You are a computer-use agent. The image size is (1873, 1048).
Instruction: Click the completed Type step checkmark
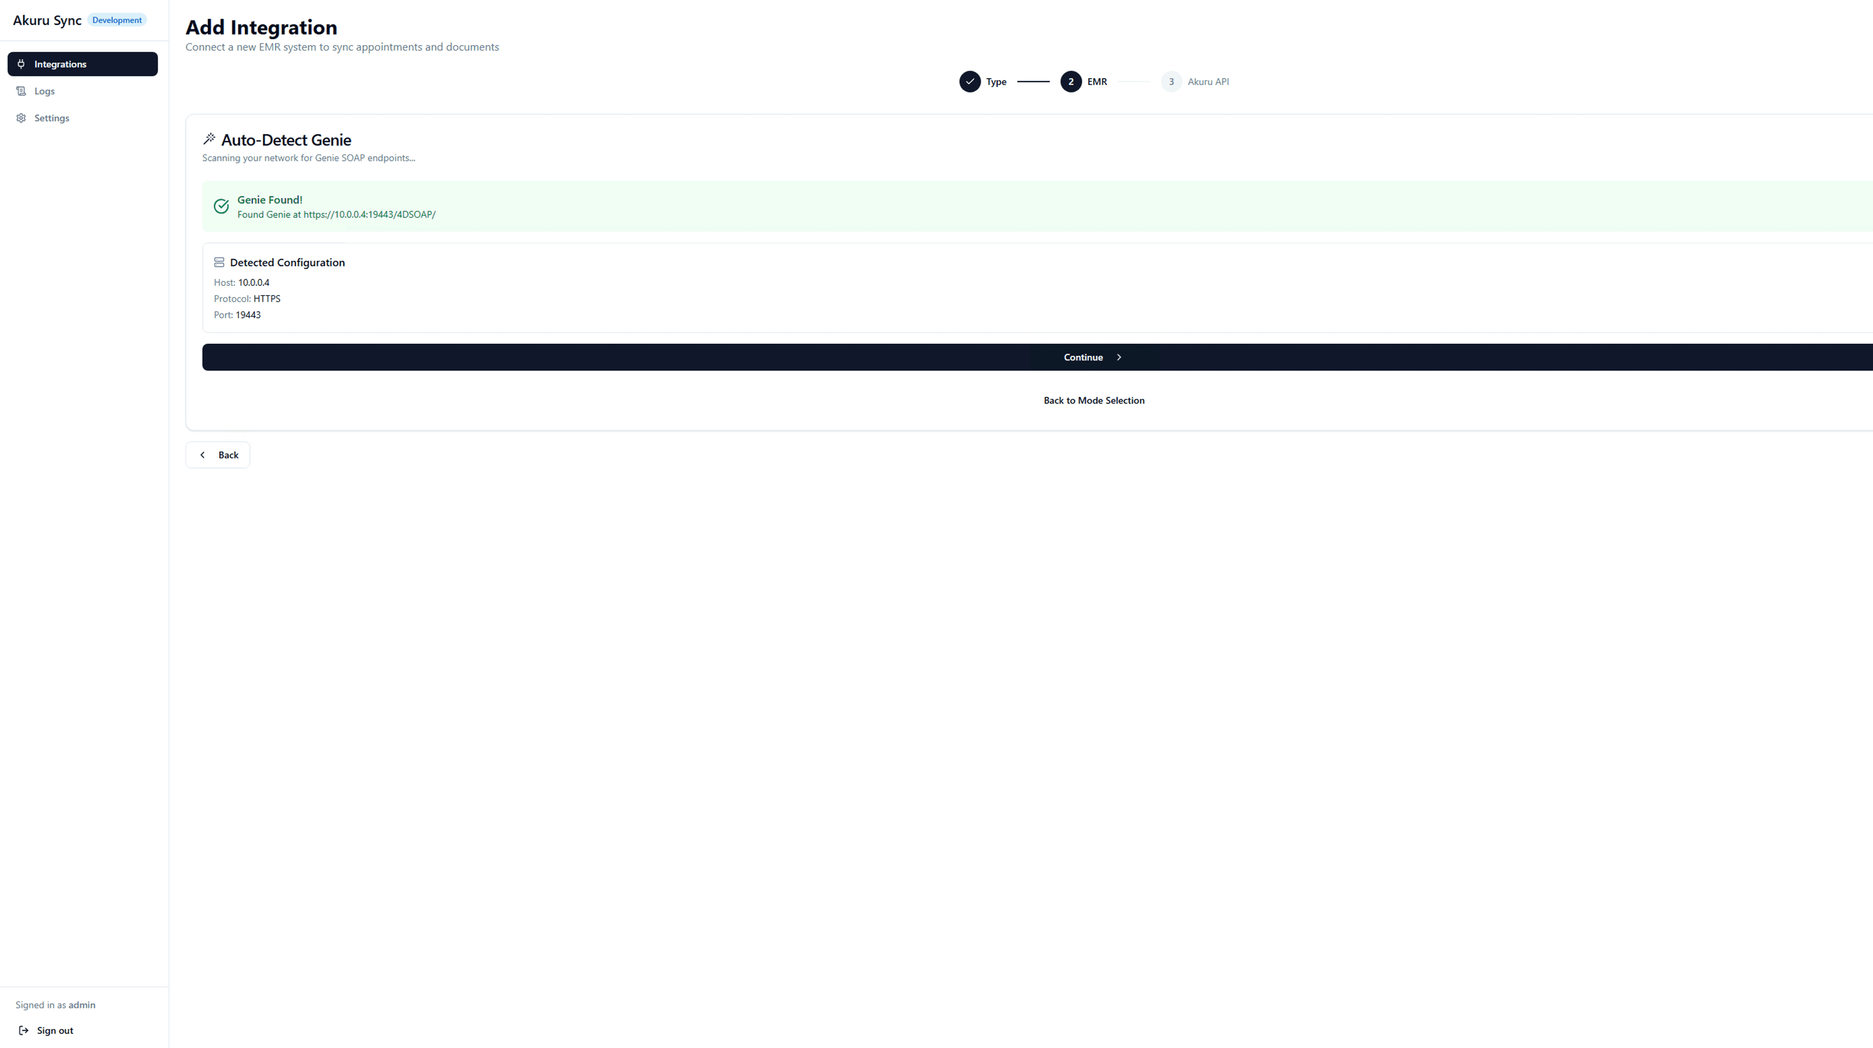pyautogui.click(x=970, y=81)
